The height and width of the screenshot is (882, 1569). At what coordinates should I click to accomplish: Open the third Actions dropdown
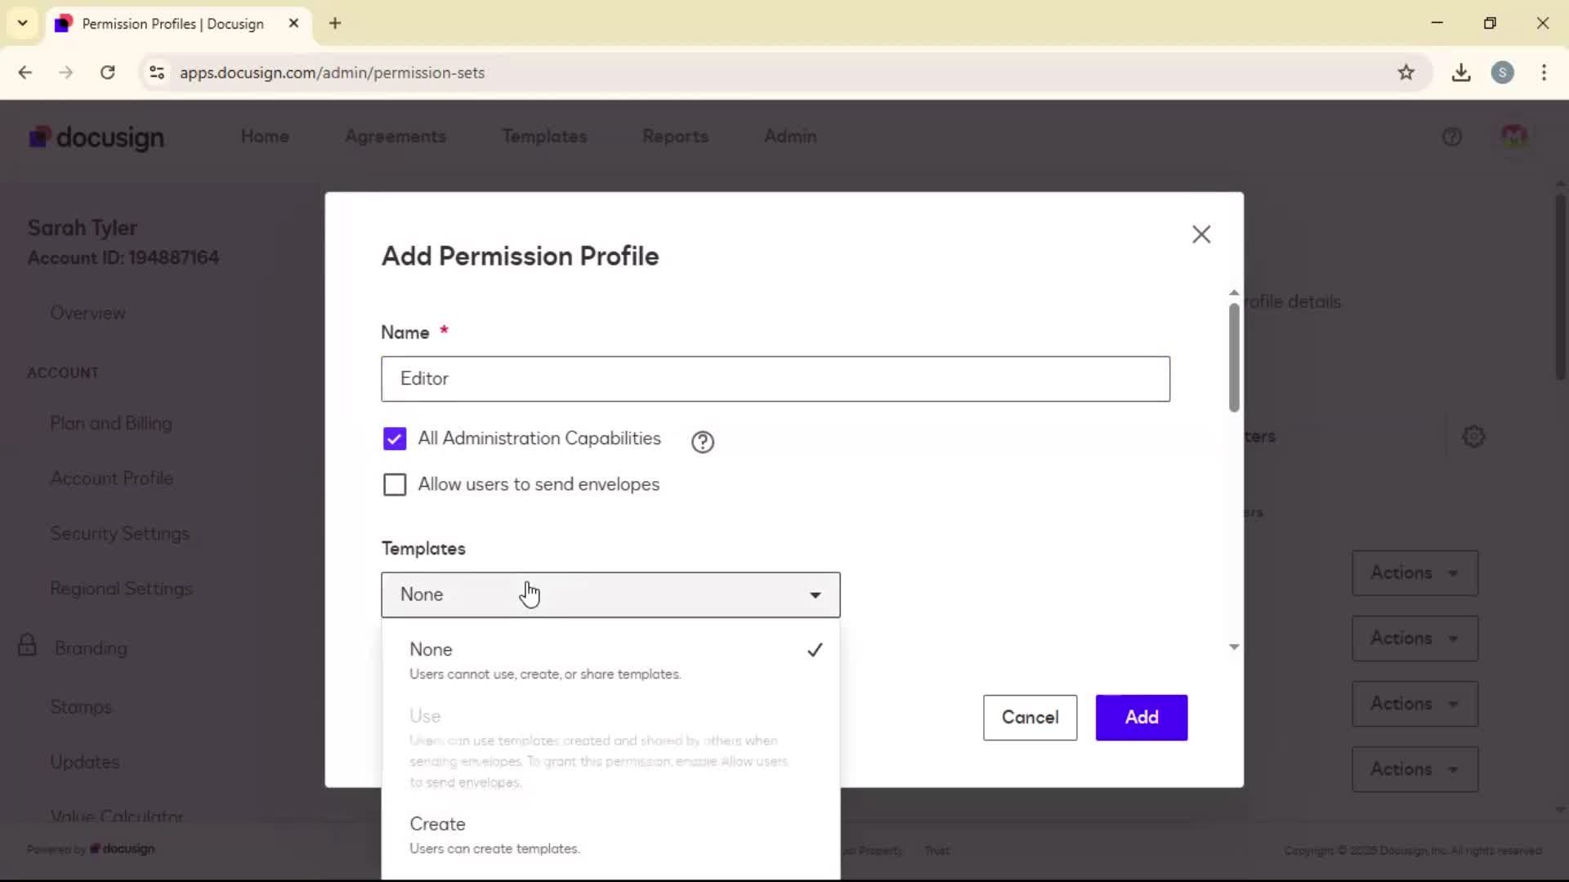coord(1415,703)
